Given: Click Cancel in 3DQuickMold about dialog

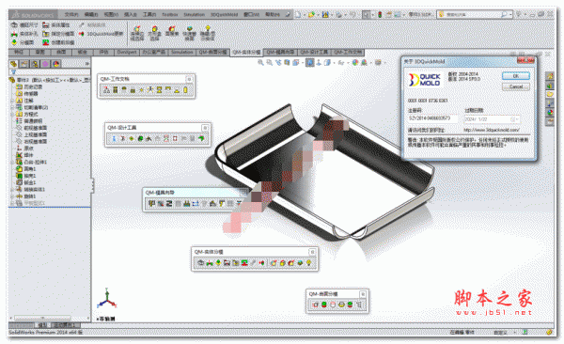Looking at the screenshot, I should click(x=515, y=86).
